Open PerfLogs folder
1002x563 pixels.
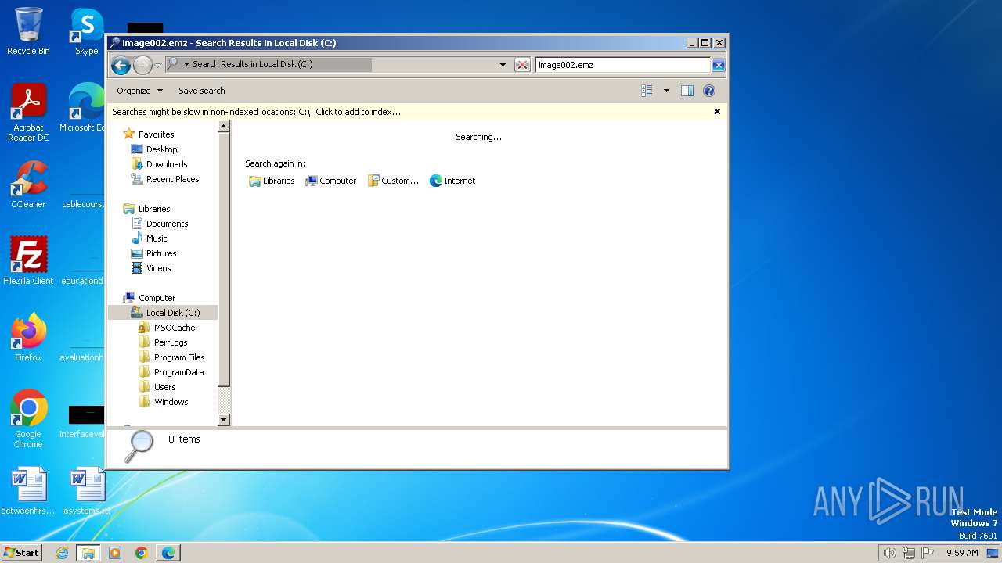170,342
